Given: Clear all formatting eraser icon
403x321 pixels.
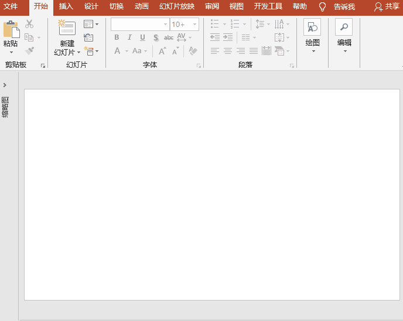Looking at the screenshot, I should pyautogui.click(x=193, y=51).
